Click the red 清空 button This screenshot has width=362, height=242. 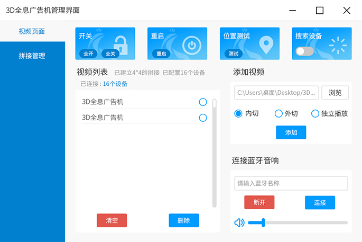click(x=112, y=220)
